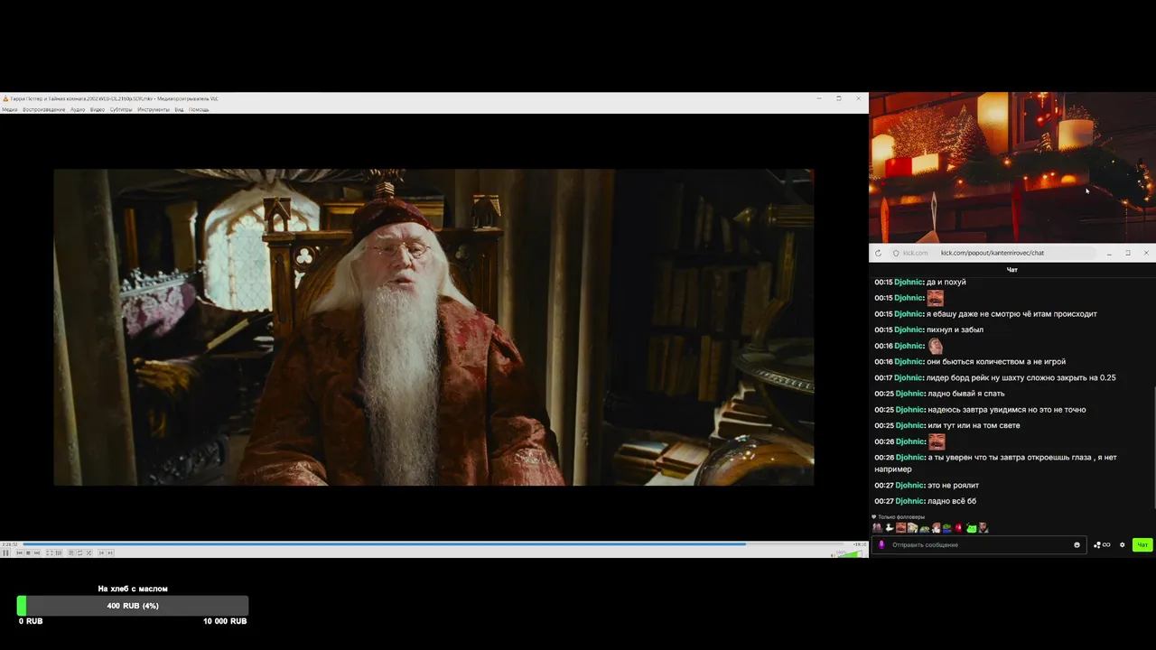Screen dimensions: 1156x650
Task: Open chat settings gear
Action: pos(1123,544)
